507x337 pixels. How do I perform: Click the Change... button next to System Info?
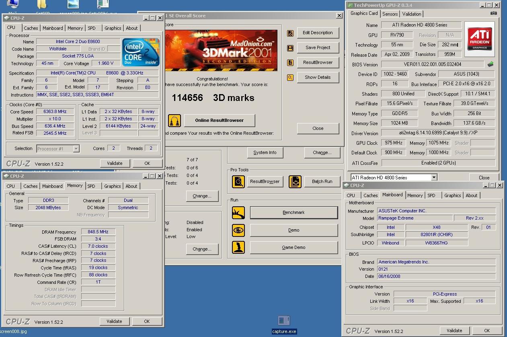pos(322,153)
